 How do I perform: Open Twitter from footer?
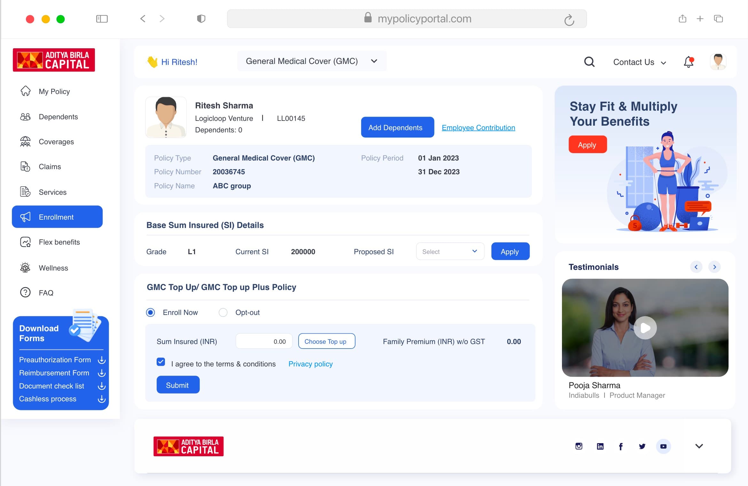coord(642,446)
